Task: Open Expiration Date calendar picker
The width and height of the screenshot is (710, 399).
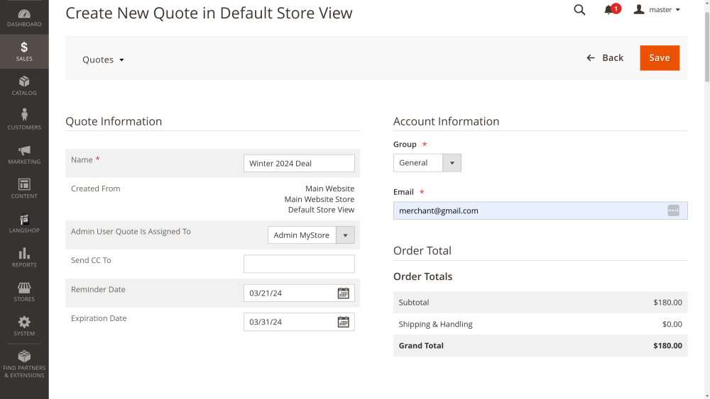Action: (x=343, y=322)
